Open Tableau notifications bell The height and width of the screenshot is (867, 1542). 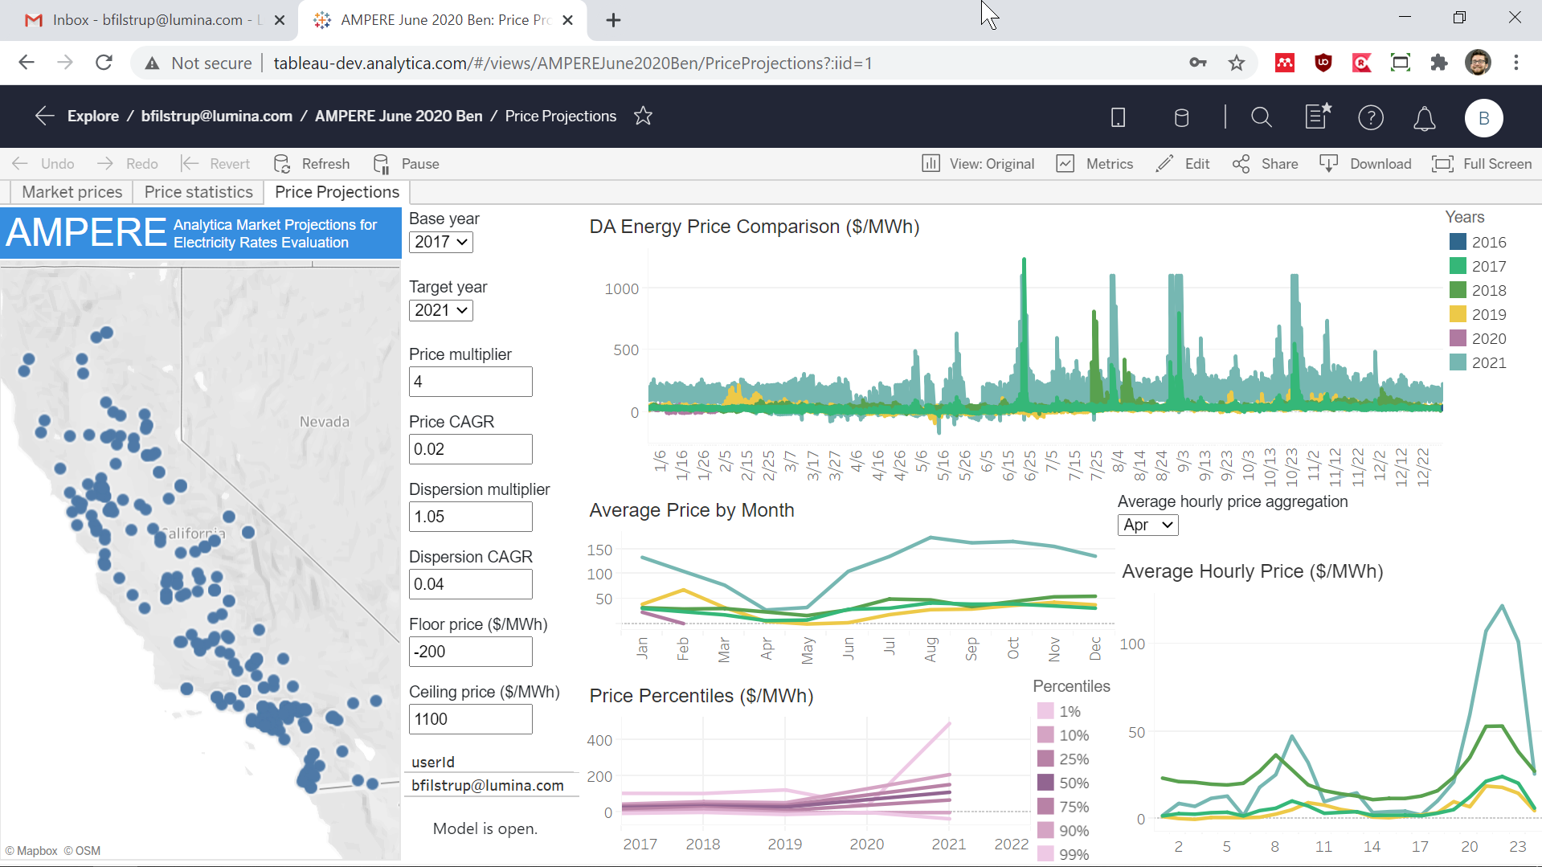coord(1424,118)
